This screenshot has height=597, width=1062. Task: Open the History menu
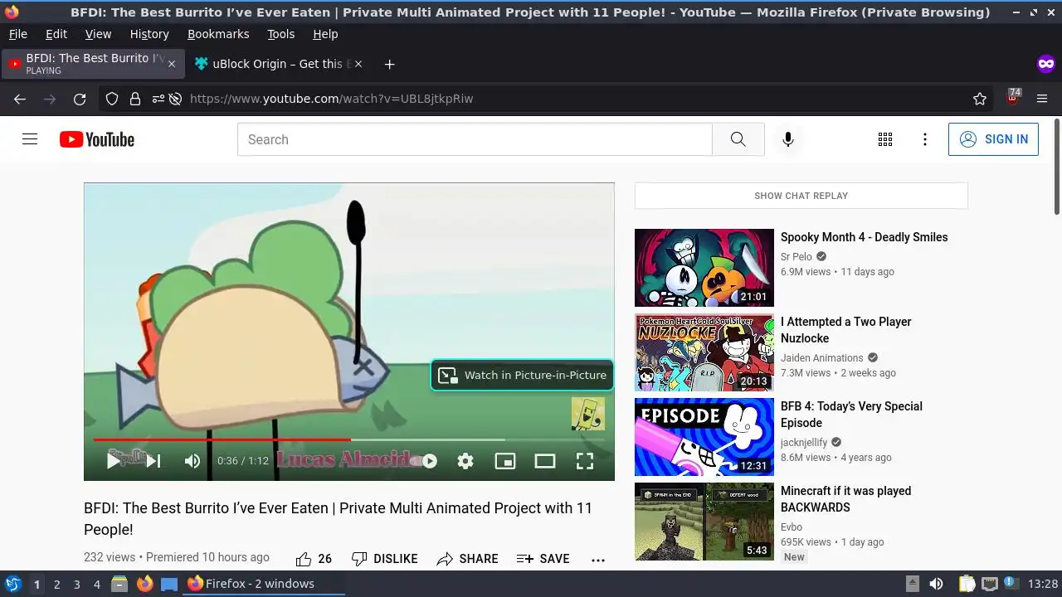click(149, 34)
